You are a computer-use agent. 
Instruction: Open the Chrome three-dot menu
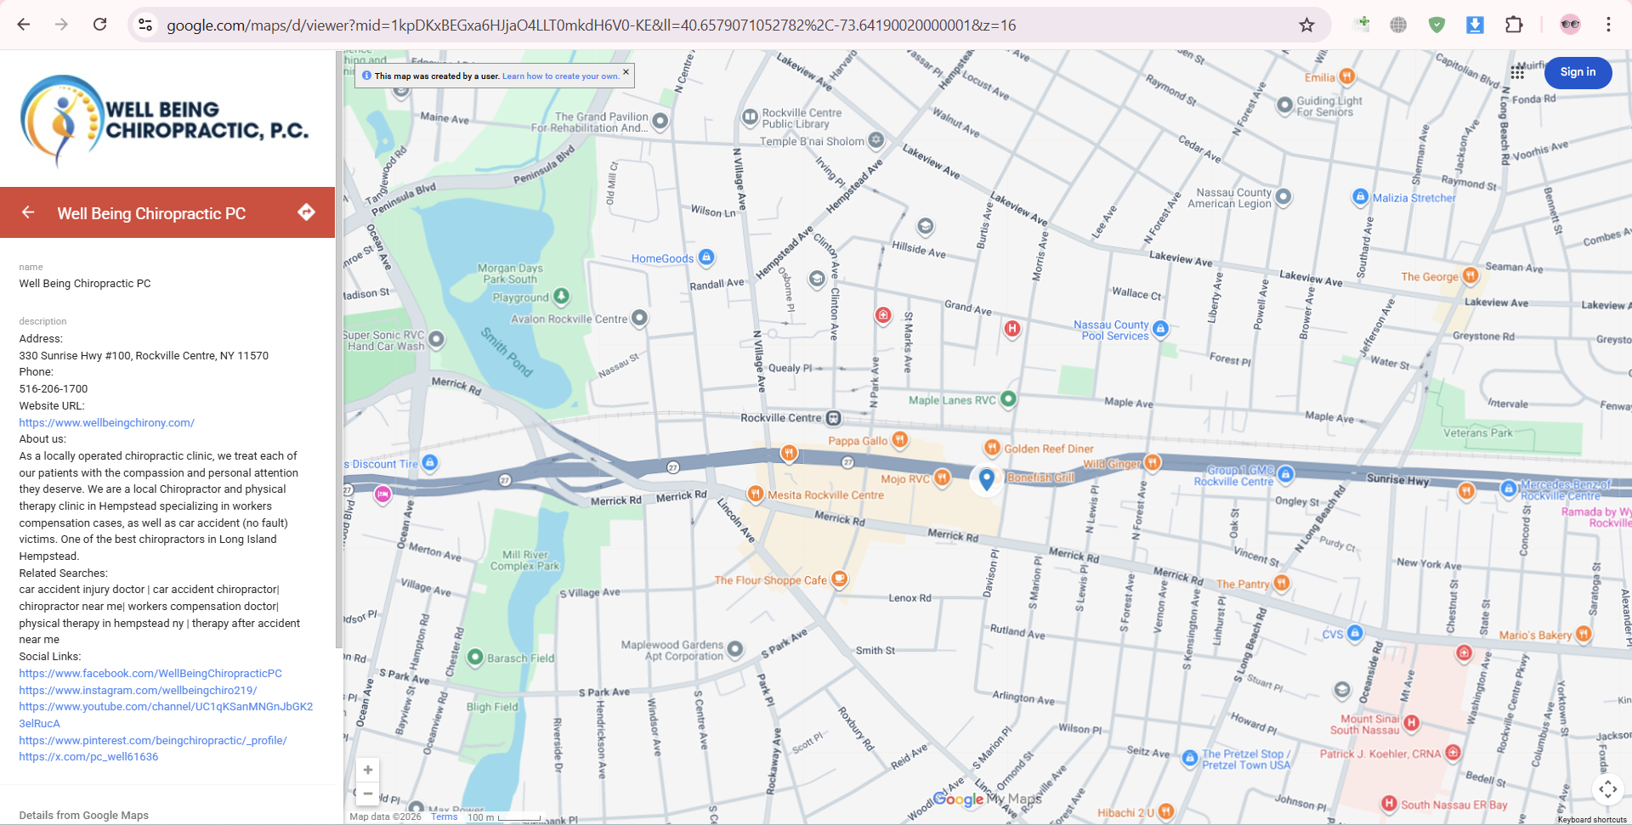[x=1608, y=25]
